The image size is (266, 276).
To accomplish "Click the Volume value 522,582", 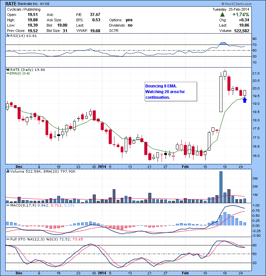I will tap(242, 31).
